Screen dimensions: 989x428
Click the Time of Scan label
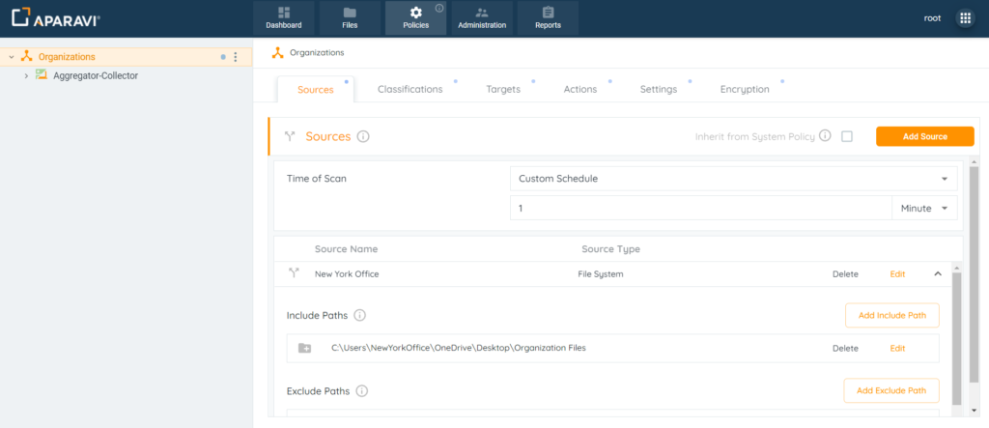(x=317, y=179)
